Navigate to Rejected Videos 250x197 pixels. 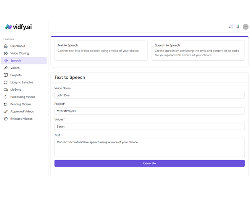pos(21,119)
